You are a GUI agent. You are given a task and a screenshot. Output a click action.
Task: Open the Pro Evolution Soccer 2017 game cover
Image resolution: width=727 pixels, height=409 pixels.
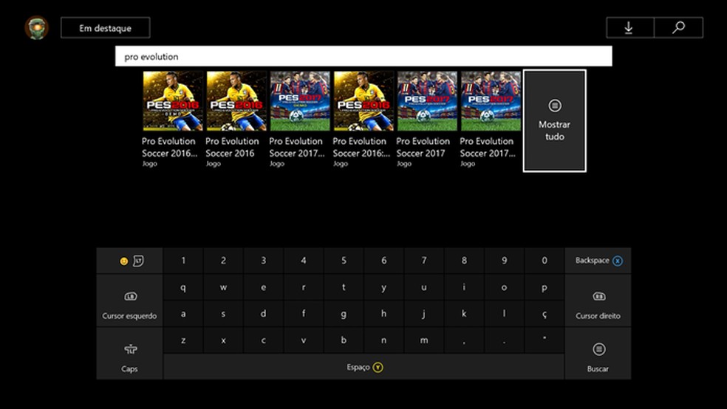tap(427, 100)
